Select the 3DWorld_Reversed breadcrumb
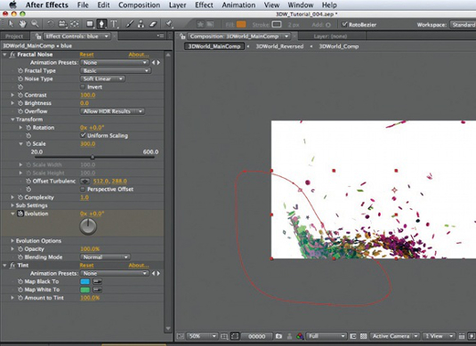The height and width of the screenshot is (346, 476). click(x=279, y=46)
